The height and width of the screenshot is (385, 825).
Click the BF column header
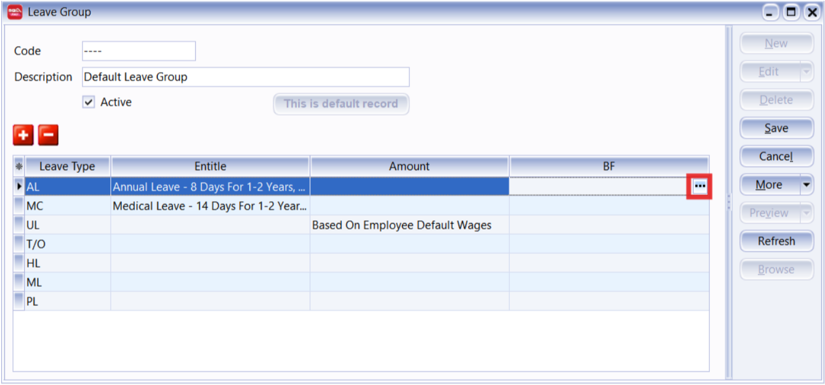(609, 166)
